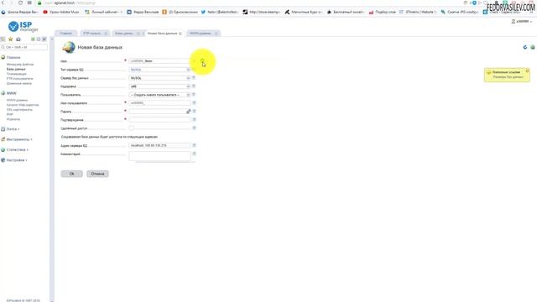This screenshot has height=302, width=537.
Task: Open Планировщик in sidebar
Action: (17, 74)
